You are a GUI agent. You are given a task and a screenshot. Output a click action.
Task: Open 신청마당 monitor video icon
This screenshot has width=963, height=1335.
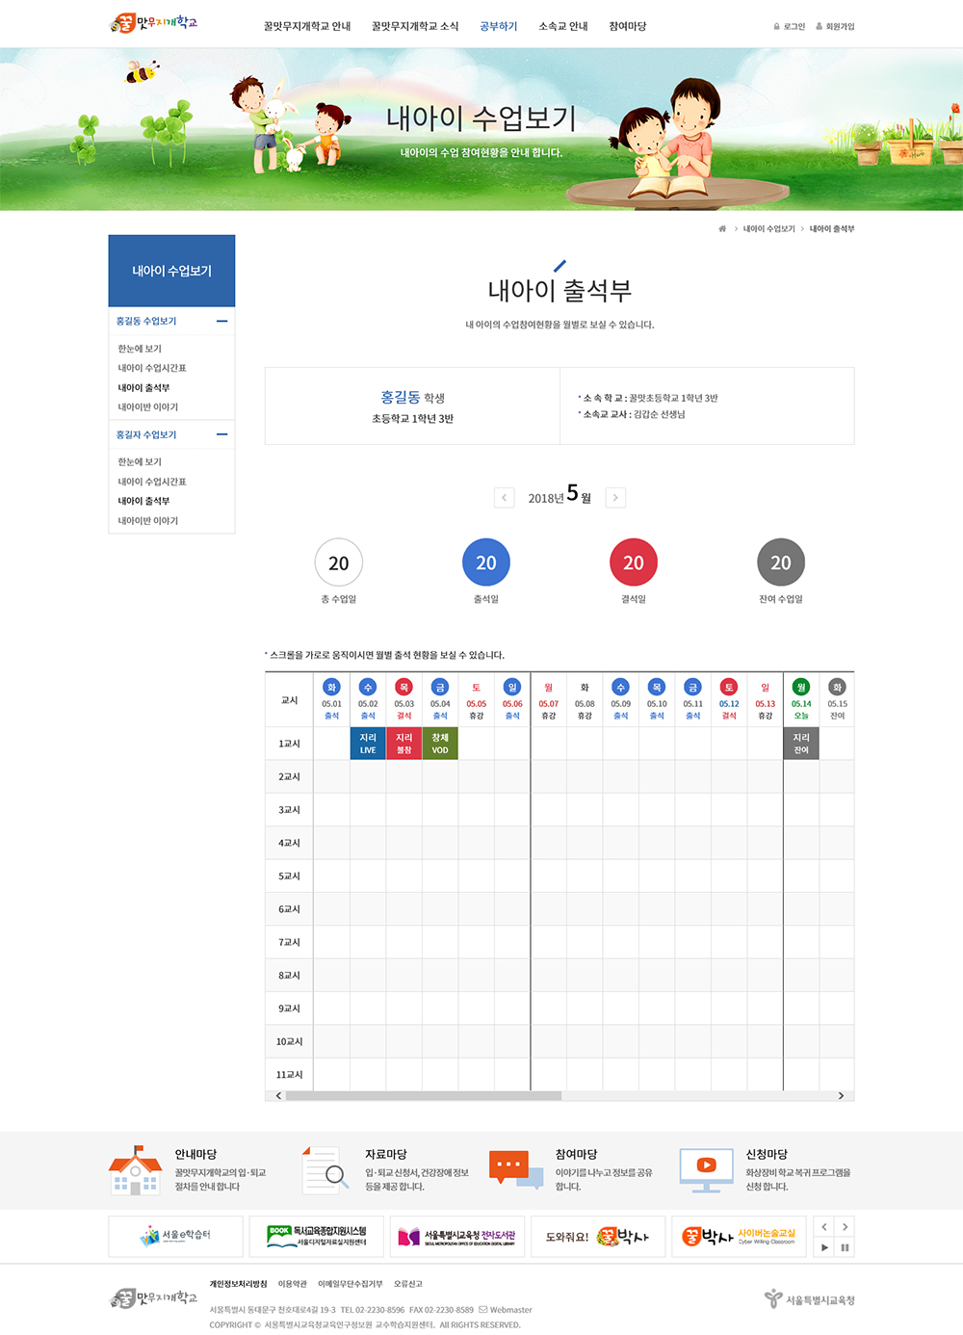706,1170
